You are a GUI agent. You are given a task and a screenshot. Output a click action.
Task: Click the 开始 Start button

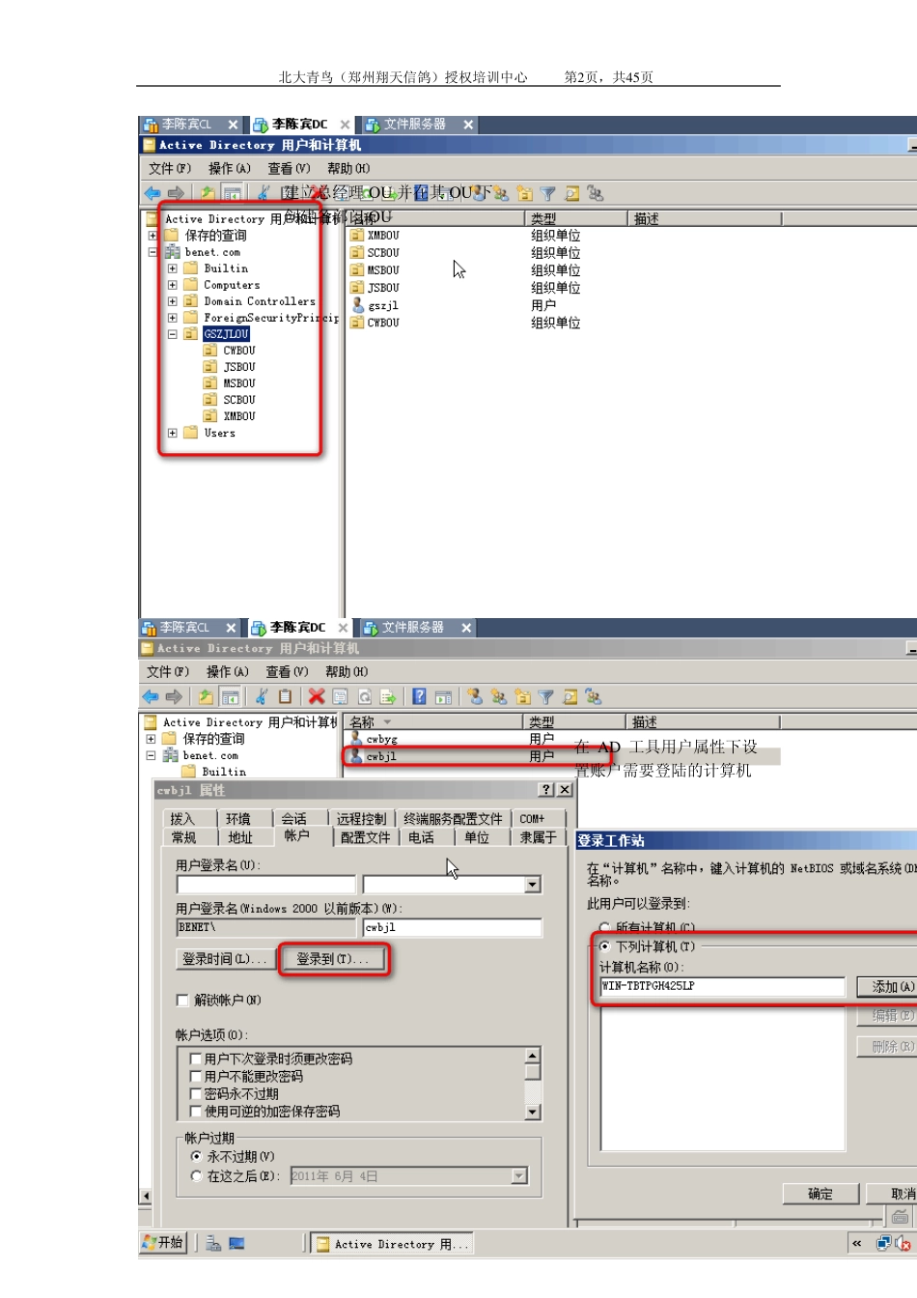[x=163, y=1243]
